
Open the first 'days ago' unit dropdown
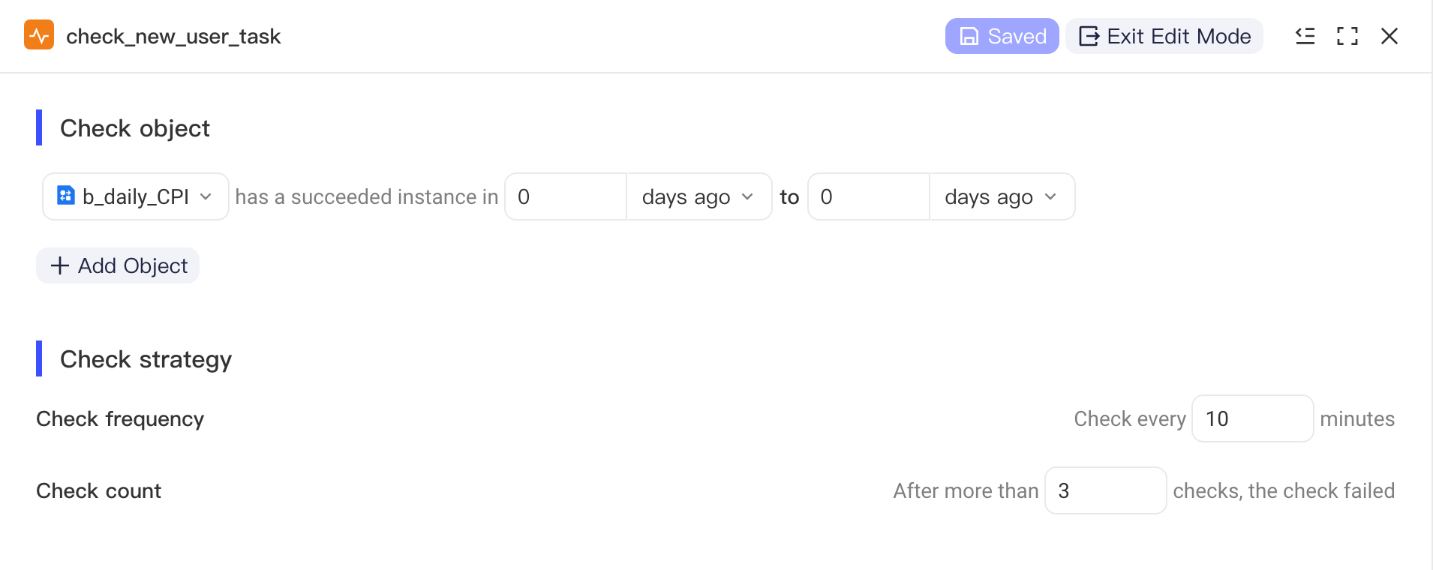click(698, 196)
